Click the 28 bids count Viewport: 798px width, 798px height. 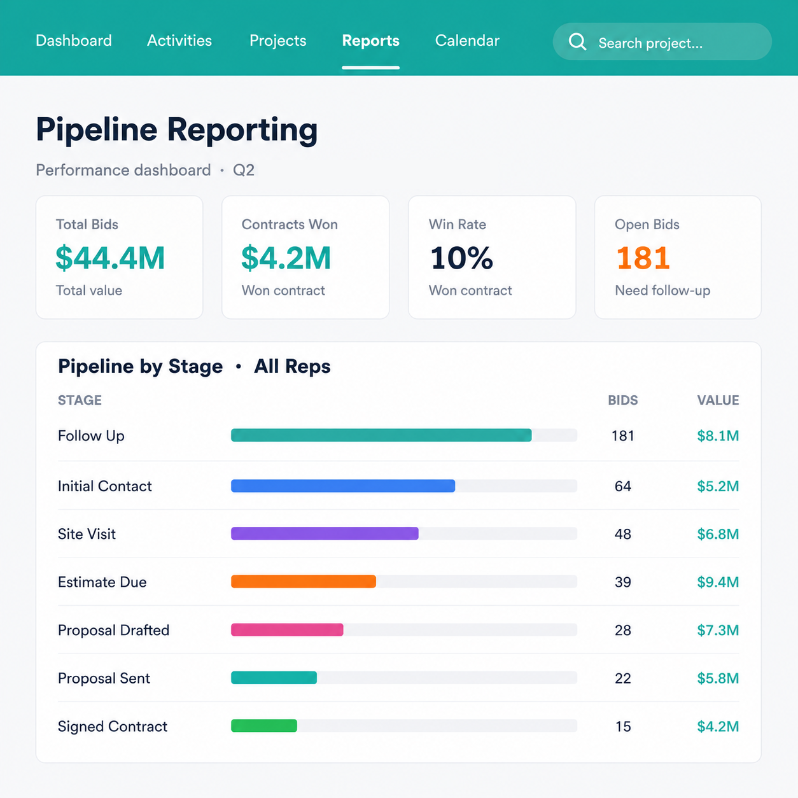pyautogui.click(x=623, y=630)
